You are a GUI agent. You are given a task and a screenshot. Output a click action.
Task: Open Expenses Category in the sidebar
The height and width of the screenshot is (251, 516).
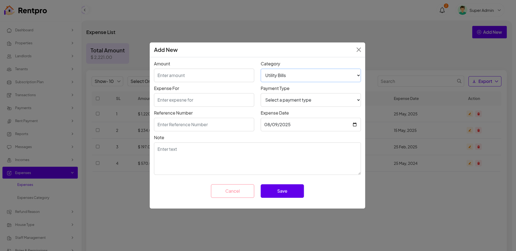(x=33, y=198)
